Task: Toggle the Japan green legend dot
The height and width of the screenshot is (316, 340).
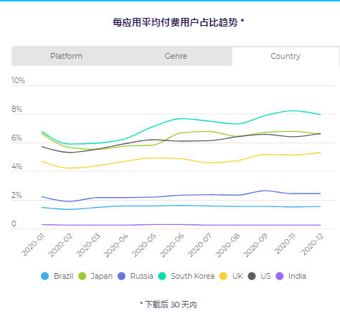Action: click(82, 276)
